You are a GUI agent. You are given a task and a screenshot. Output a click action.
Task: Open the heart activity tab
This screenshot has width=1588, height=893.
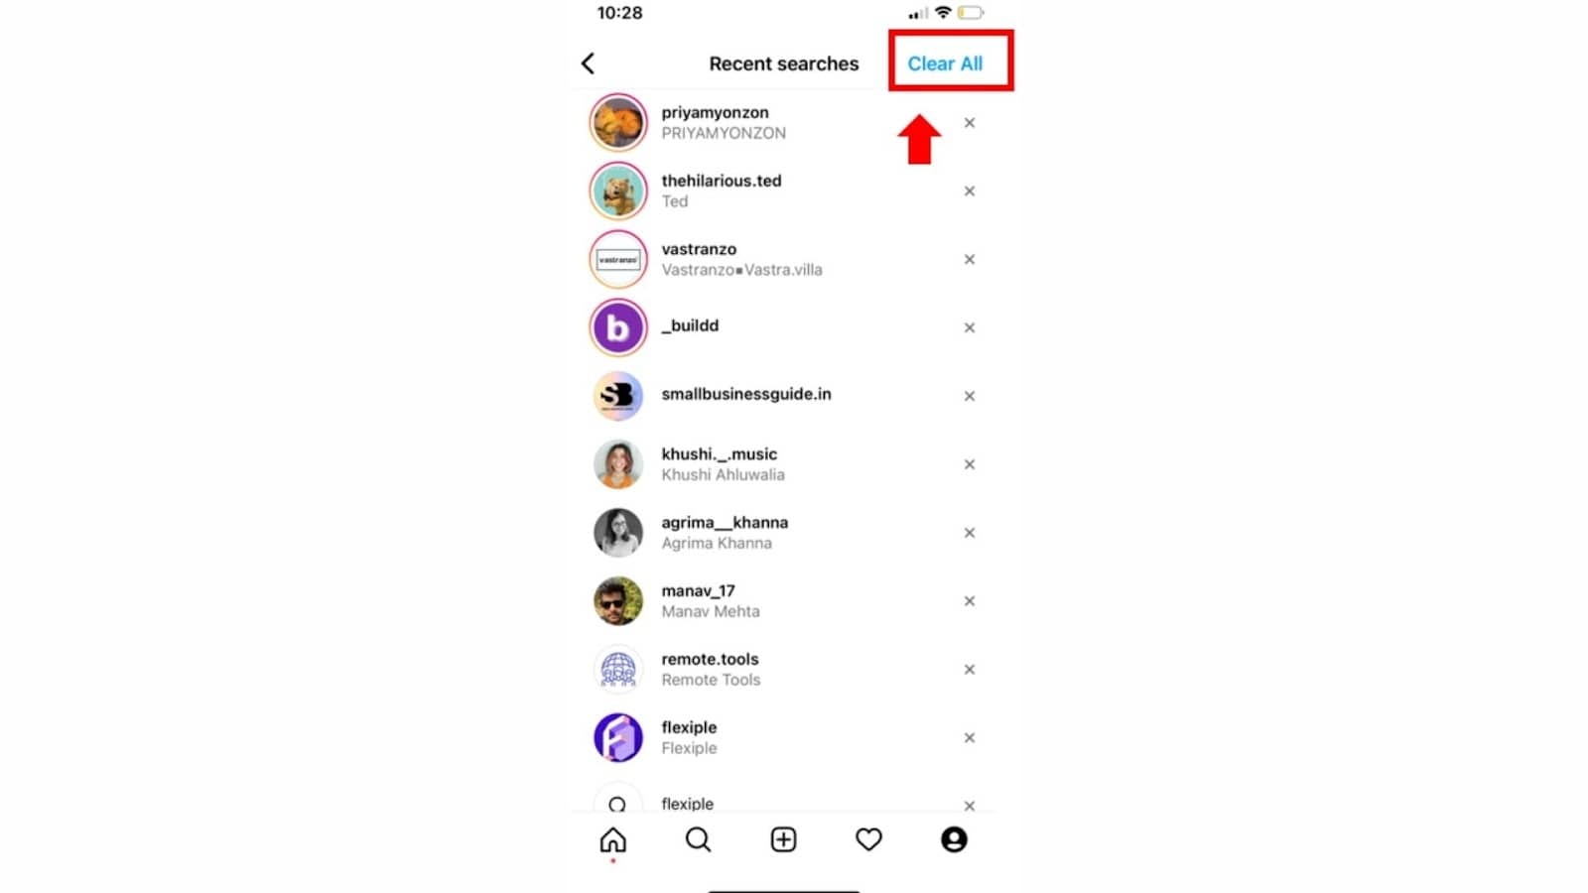pos(868,840)
